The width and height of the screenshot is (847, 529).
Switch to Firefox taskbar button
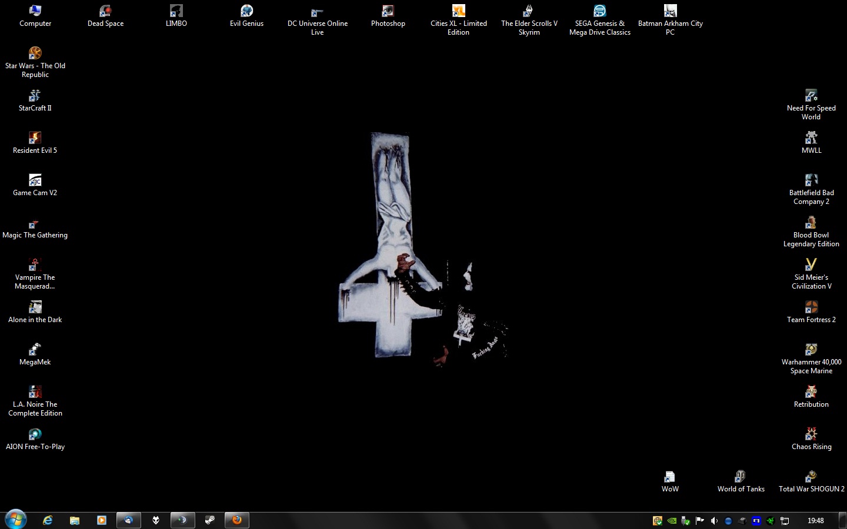pyautogui.click(x=236, y=520)
